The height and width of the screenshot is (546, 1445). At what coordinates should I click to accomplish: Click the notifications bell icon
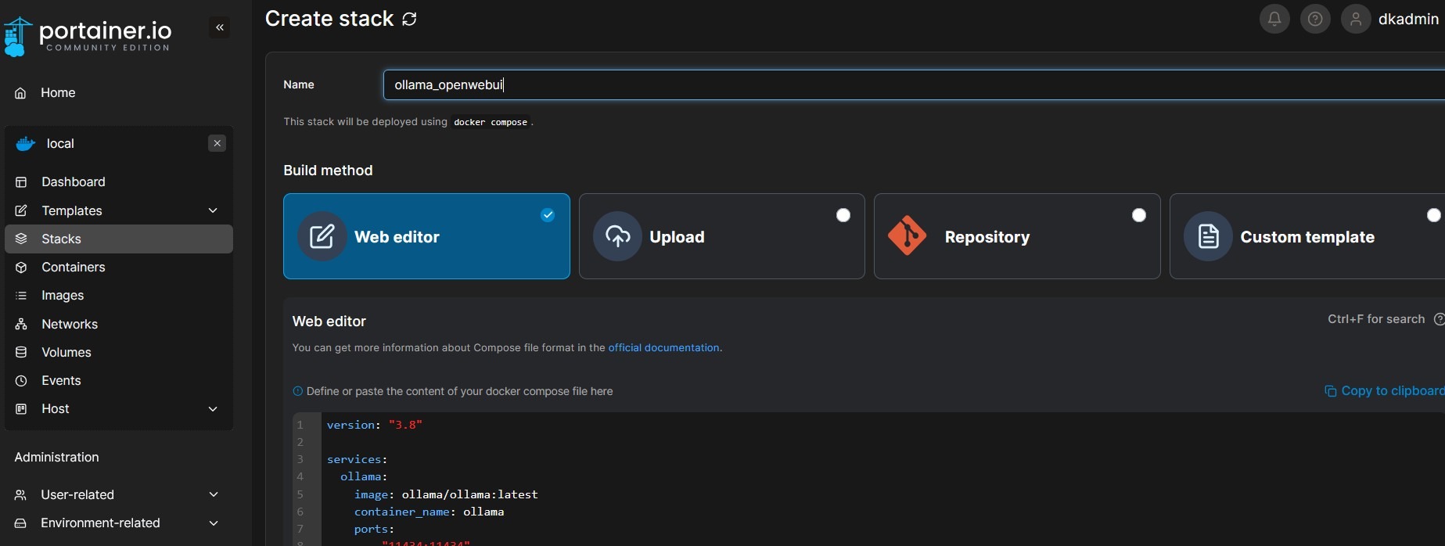pos(1274,19)
